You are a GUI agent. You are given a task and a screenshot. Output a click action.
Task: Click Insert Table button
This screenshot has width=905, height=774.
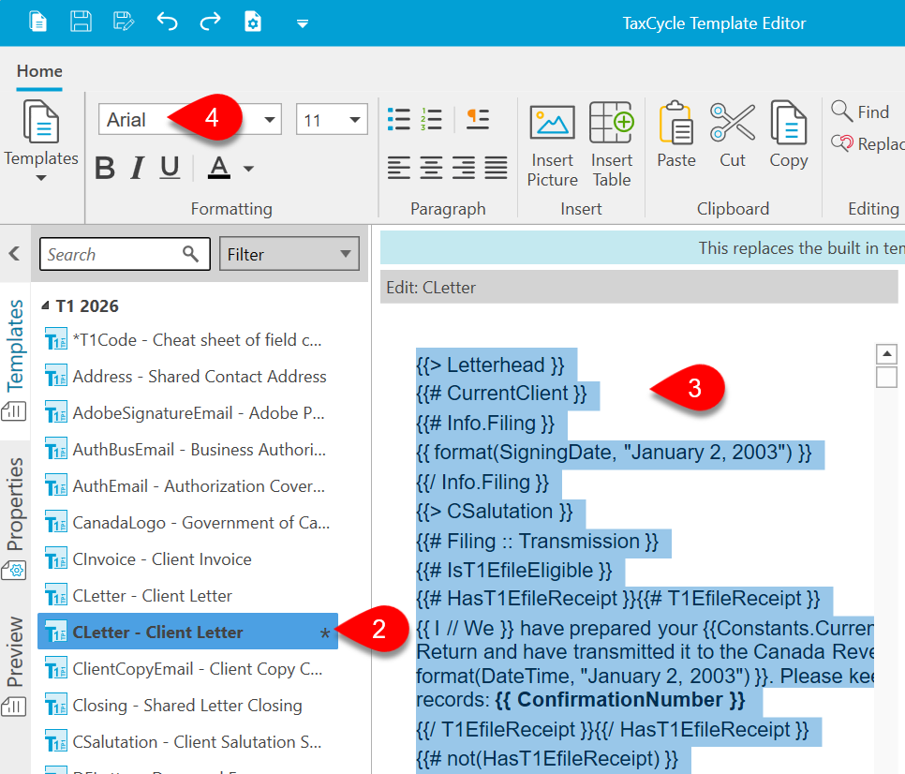click(612, 144)
